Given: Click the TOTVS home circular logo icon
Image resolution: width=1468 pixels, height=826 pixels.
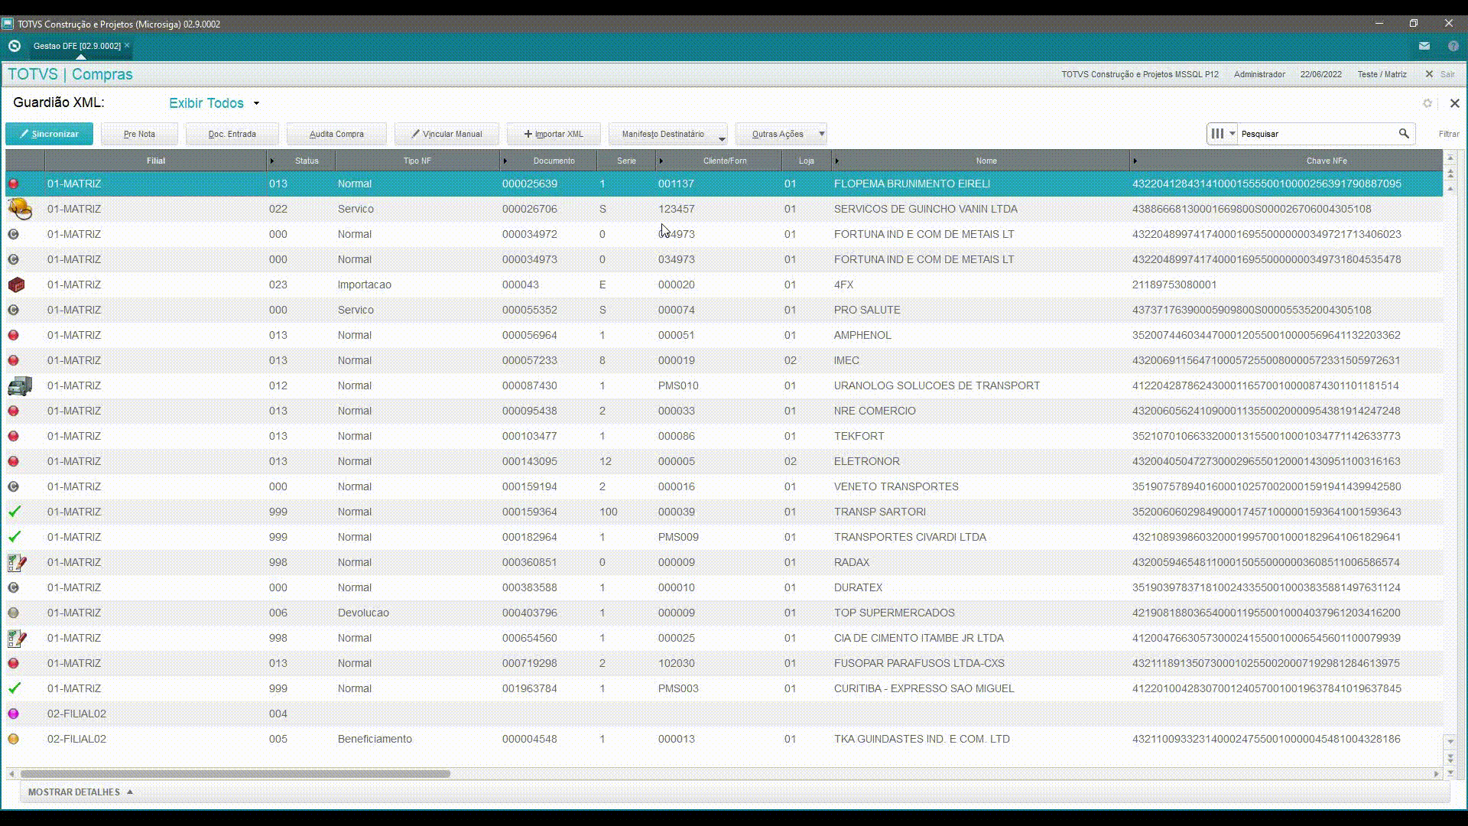Looking at the screenshot, I should pyautogui.click(x=14, y=46).
